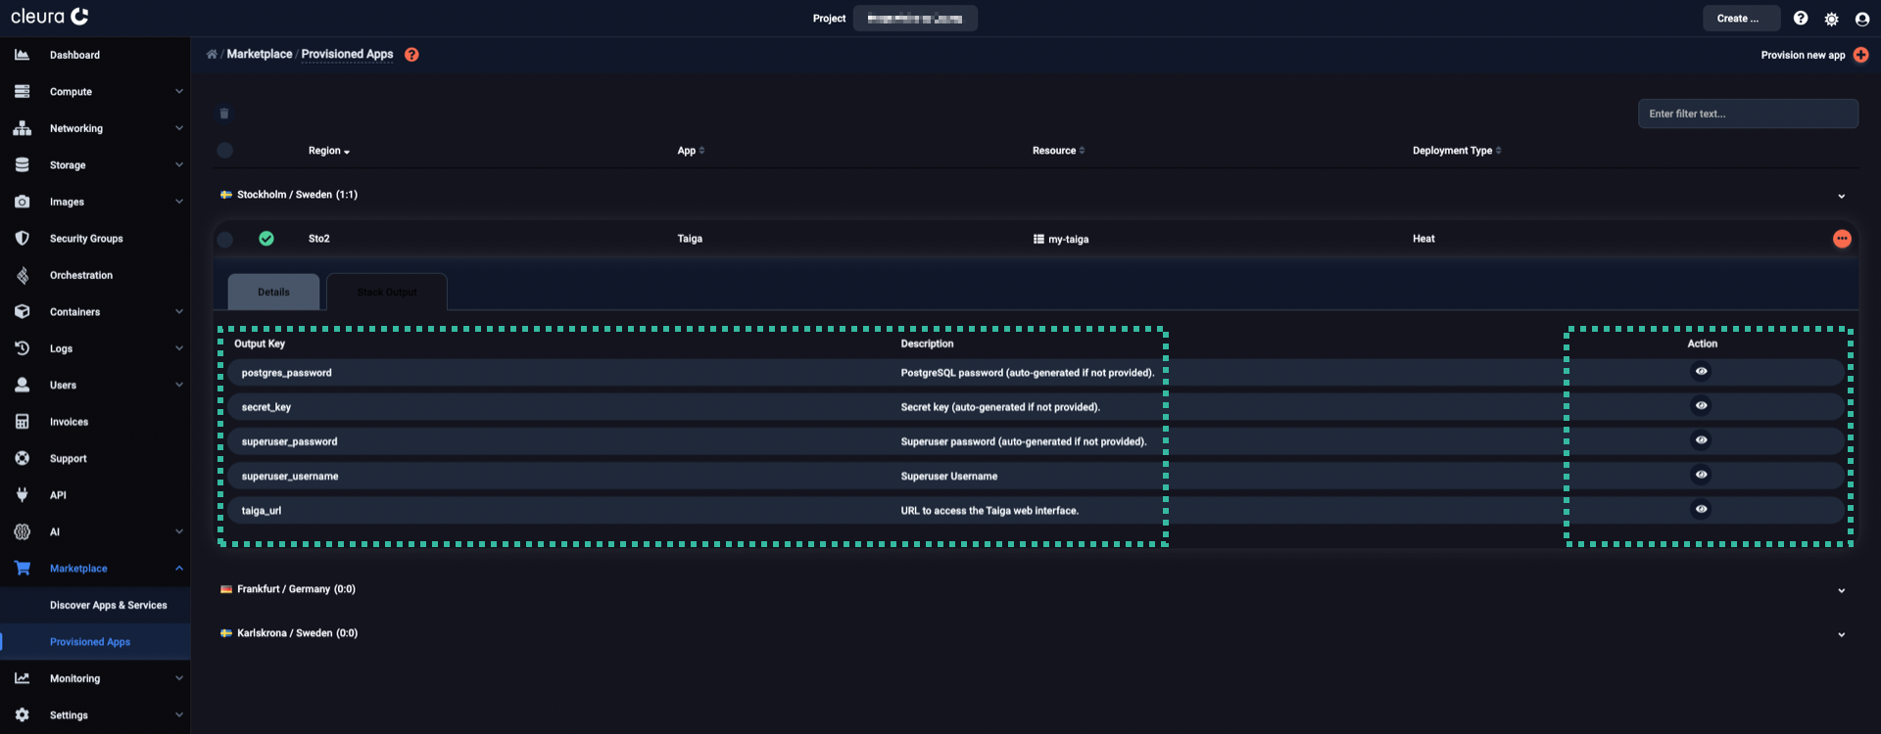The width and height of the screenshot is (1881, 734).
Task: Click the green status check for Sto2
Action: (x=266, y=239)
